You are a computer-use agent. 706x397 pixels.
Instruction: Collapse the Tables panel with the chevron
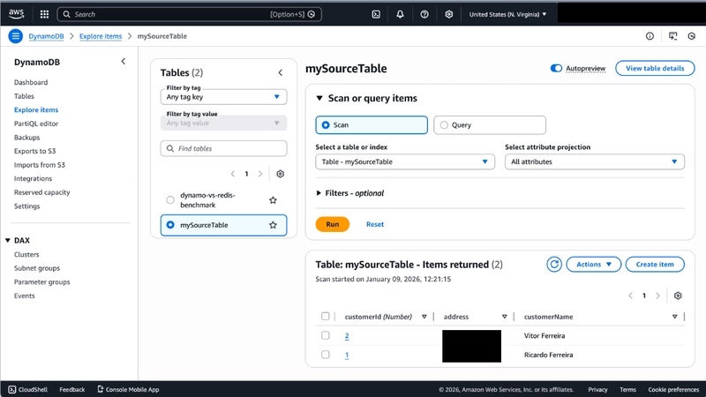coord(281,72)
